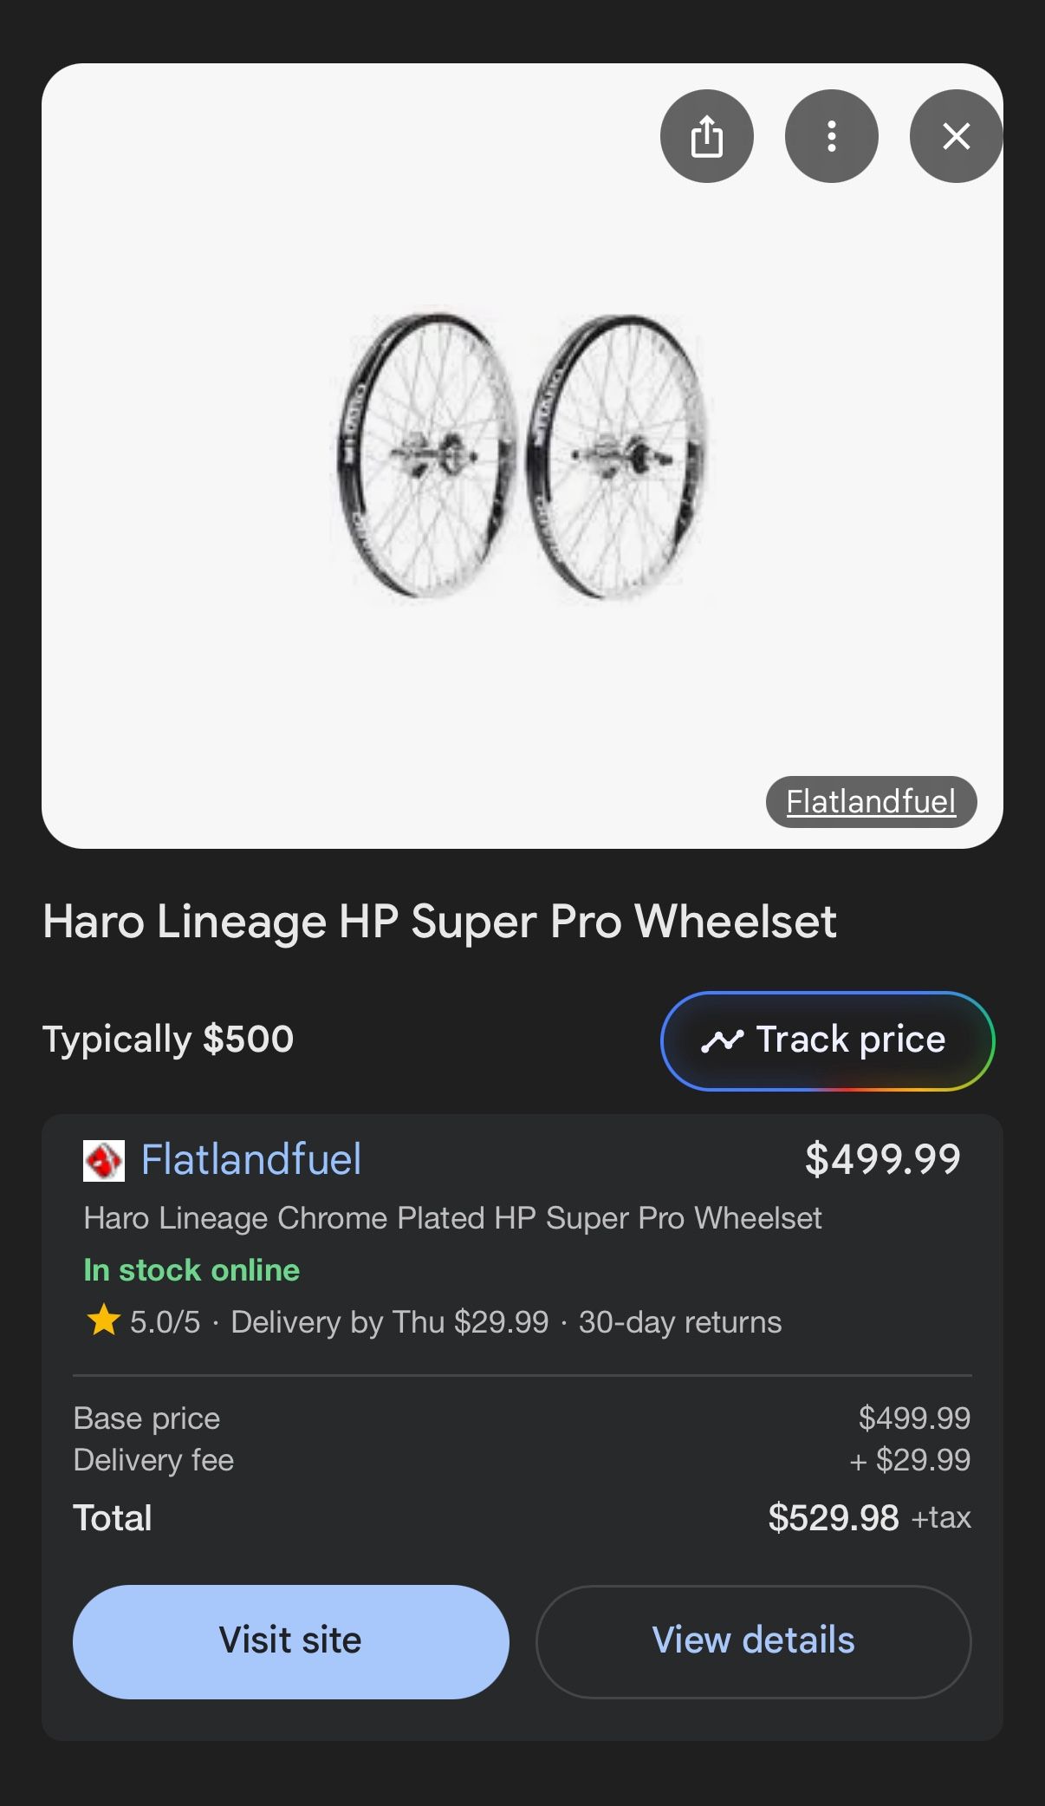Screen dimensions: 1045x1806
Task: Open View details for this offer
Action: tap(753, 1641)
